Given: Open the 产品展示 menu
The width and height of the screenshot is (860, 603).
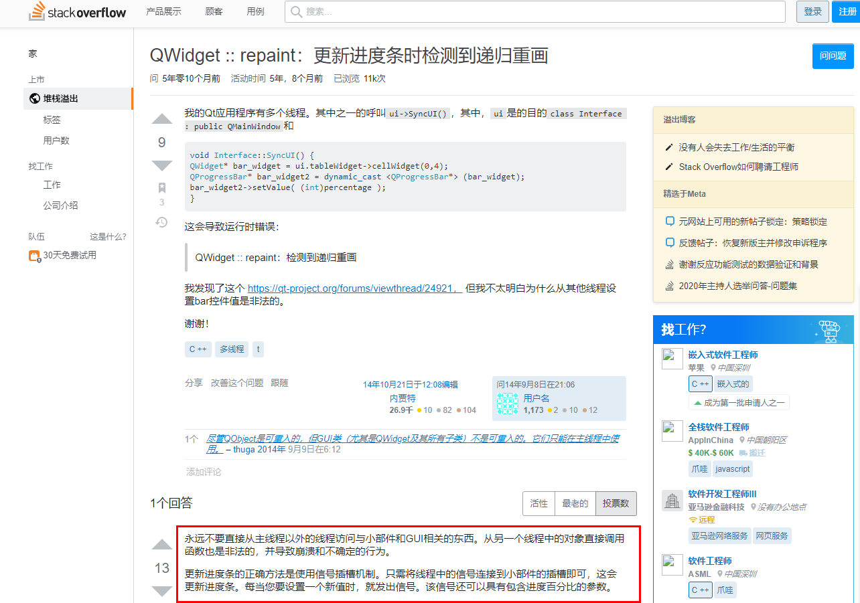Looking at the screenshot, I should pos(163,11).
